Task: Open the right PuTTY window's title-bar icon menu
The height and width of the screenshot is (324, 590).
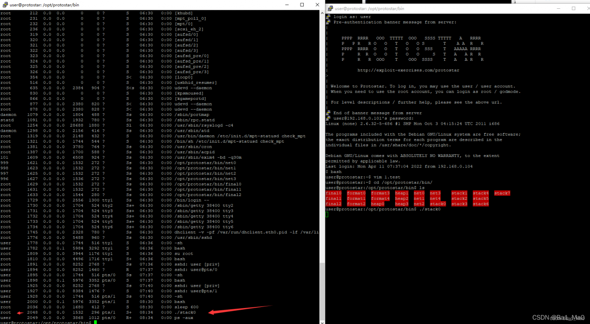Action: pos(330,8)
